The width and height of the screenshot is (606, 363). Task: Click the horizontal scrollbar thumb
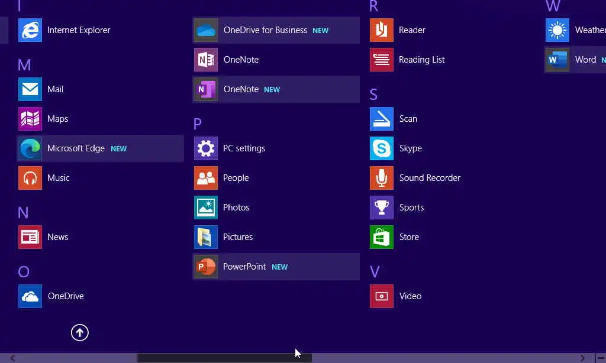pos(224,358)
